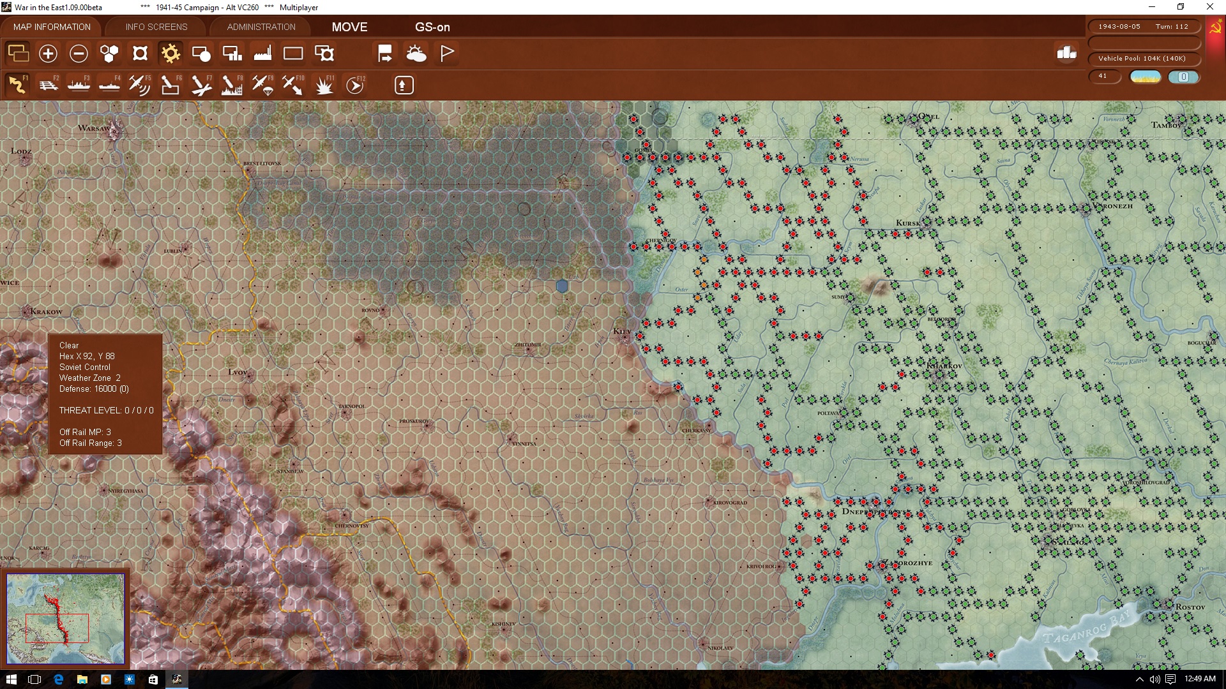Open the bar chart statistics icon
The width and height of the screenshot is (1226, 689).
(x=1066, y=53)
